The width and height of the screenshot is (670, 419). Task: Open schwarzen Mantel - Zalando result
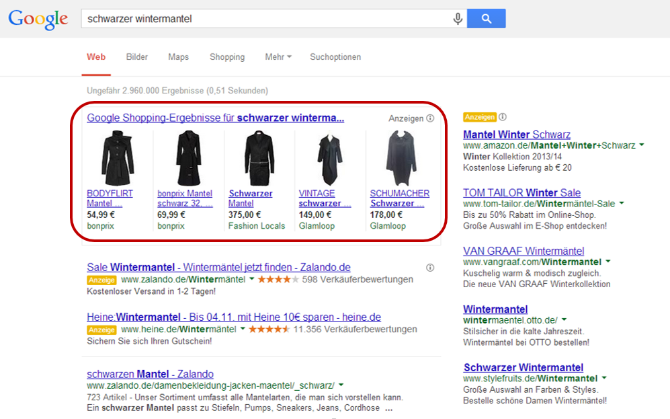tap(150, 374)
